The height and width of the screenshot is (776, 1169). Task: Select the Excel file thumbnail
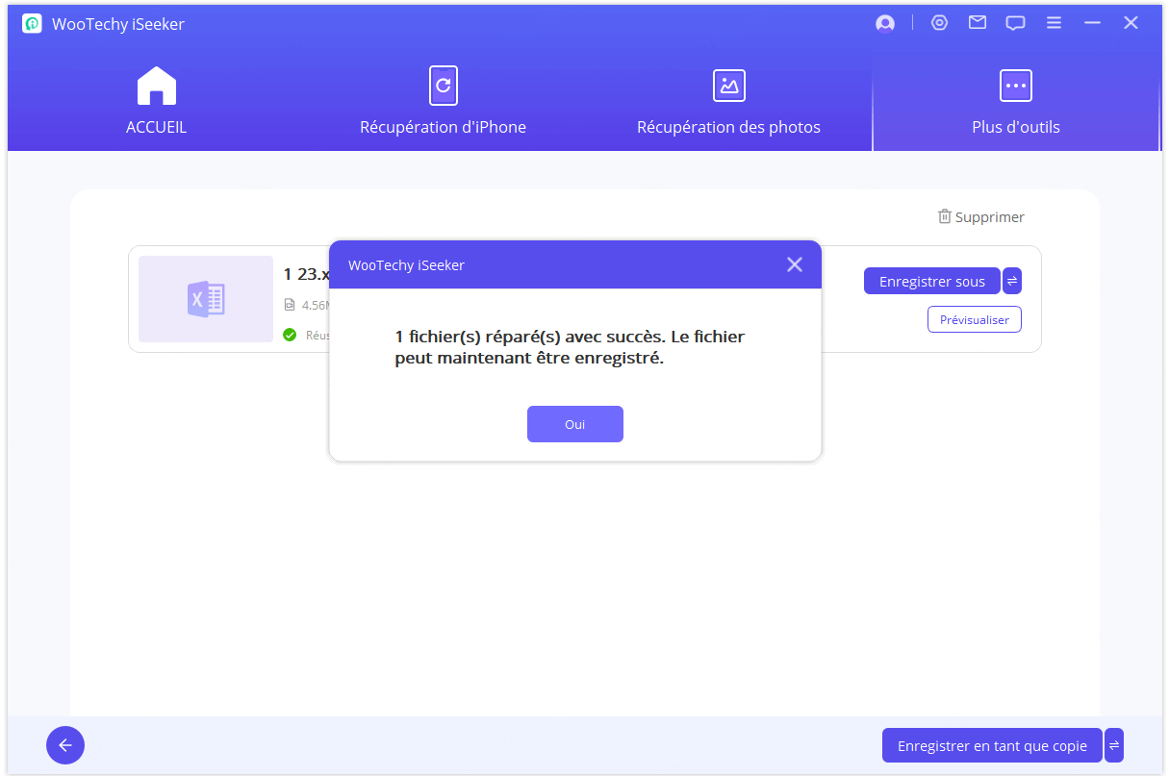tap(206, 299)
